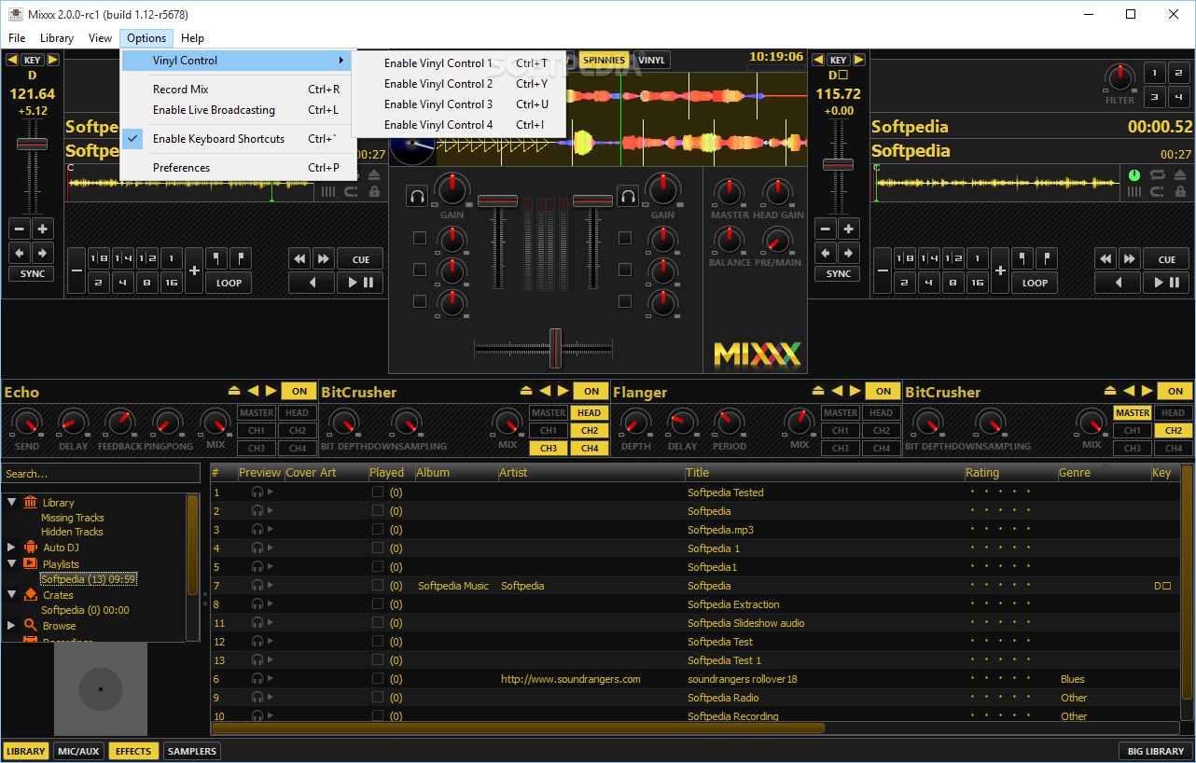Click the Playlists icon in sidebar
Image resolution: width=1196 pixels, height=763 pixels.
(30, 563)
